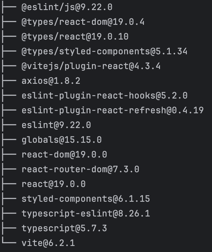Screen dimensions: 212x252
Task: Click the react-dom@19.0.0 entry
Action: tap(64, 155)
